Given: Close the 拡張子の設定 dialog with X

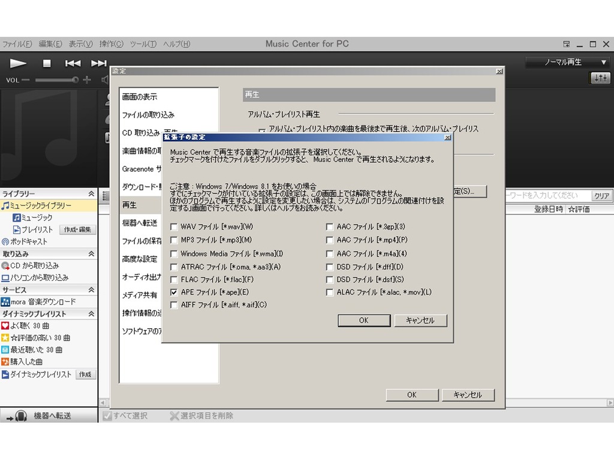Looking at the screenshot, I should point(447,138).
